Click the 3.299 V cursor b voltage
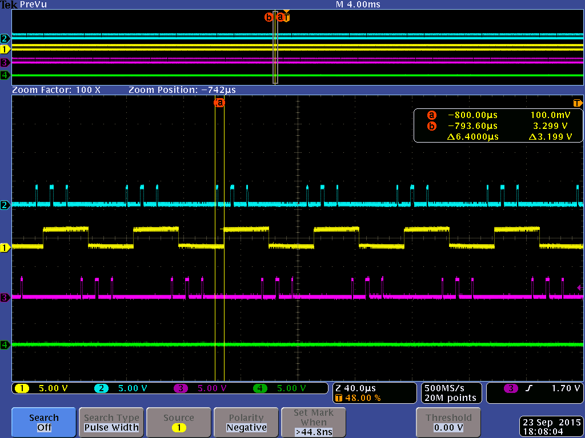The height and width of the screenshot is (438, 585). click(x=551, y=126)
